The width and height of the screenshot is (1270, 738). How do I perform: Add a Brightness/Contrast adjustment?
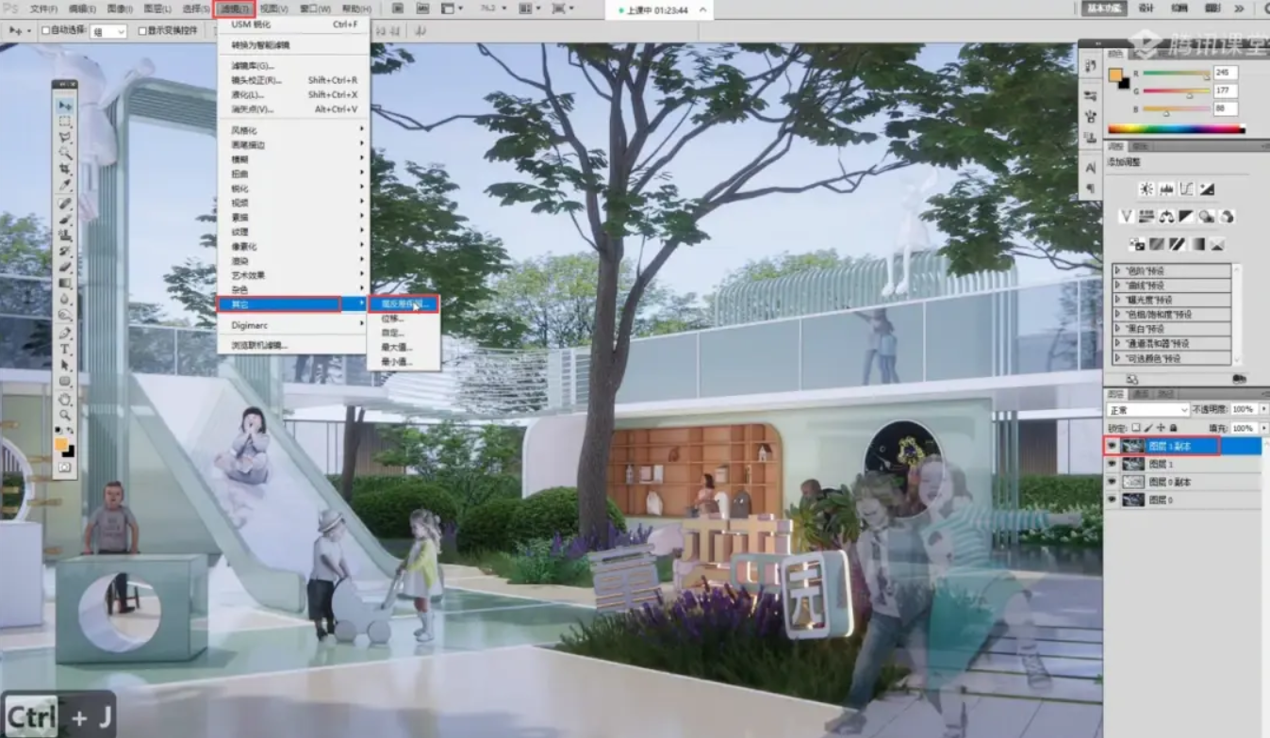(x=1146, y=189)
